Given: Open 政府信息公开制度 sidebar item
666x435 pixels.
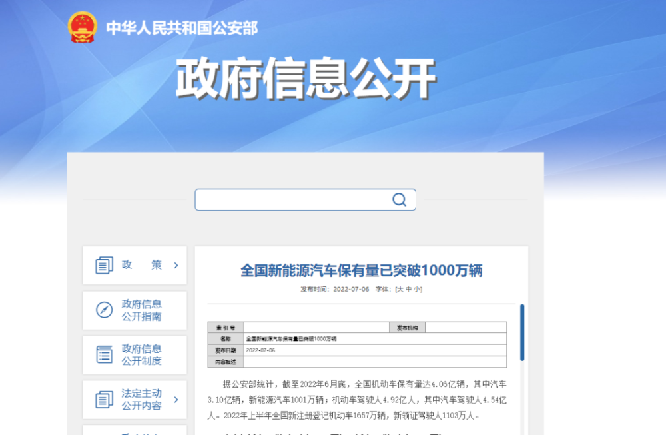Looking at the screenshot, I should [x=135, y=355].
